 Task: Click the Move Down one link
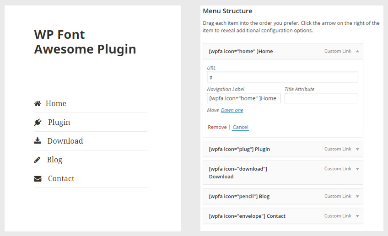click(x=232, y=110)
